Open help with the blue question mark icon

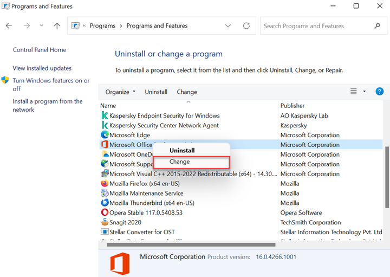click(379, 92)
